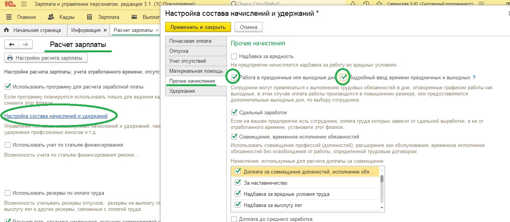Select Почасовая оплата section

(196, 41)
